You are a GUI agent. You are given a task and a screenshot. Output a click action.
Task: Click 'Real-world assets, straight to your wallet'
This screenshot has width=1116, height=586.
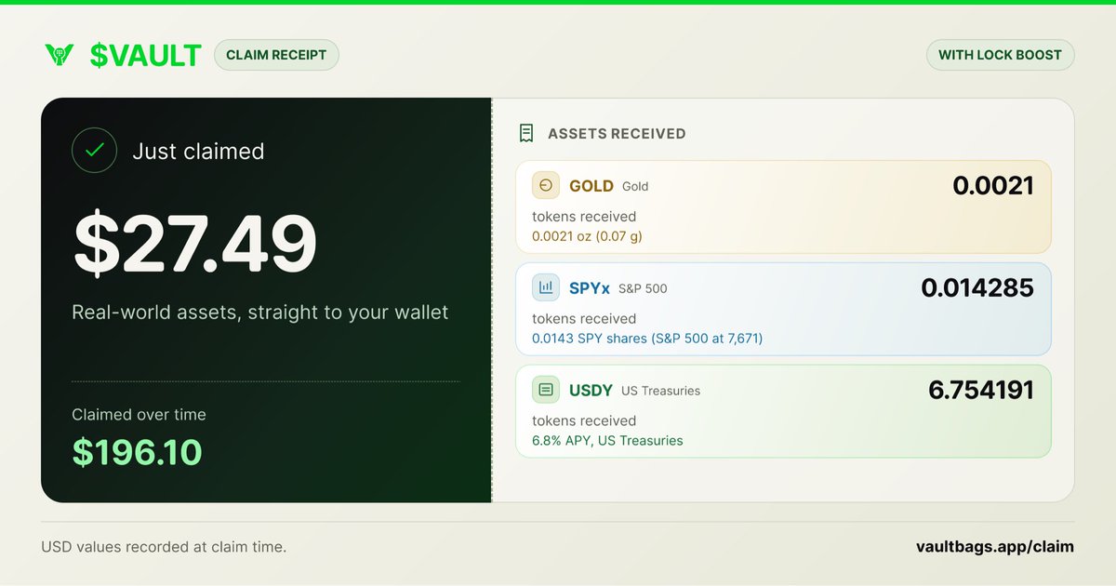pos(260,313)
